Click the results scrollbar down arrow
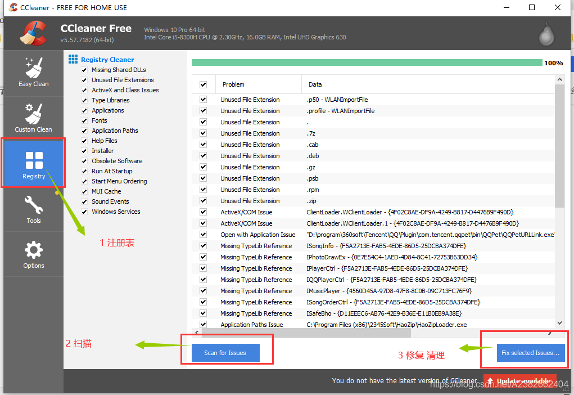574x395 pixels. [559, 323]
